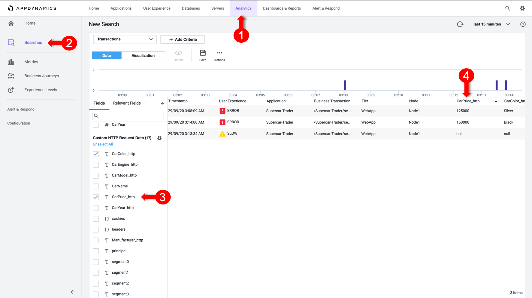This screenshot has width=532, height=298.
Task: Click the search icon in fields filter
Action: pos(96,116)
